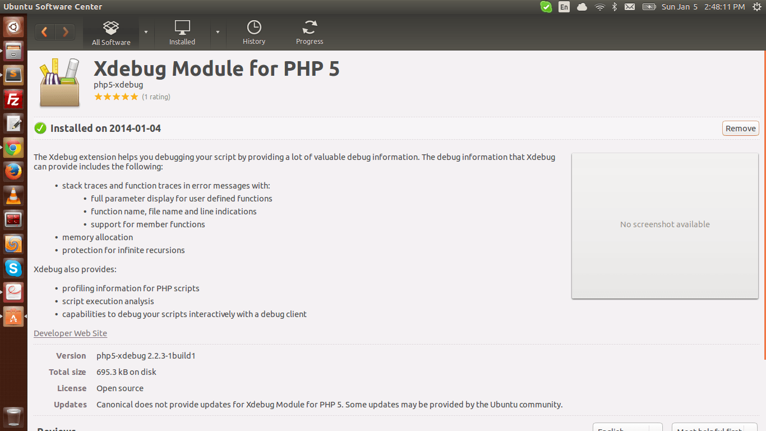Open the All Software section
This screenshot has width=766, height=431.
coord(111,33)
